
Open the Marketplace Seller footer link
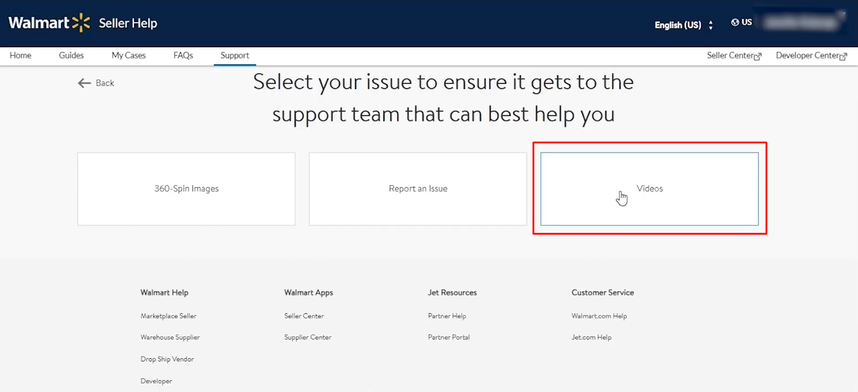coord(168,316)
